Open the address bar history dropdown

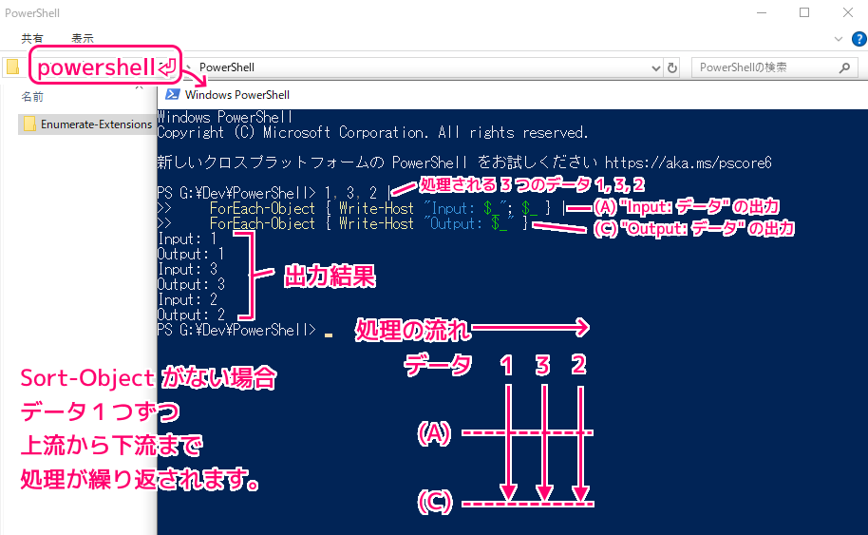(654, 68)
